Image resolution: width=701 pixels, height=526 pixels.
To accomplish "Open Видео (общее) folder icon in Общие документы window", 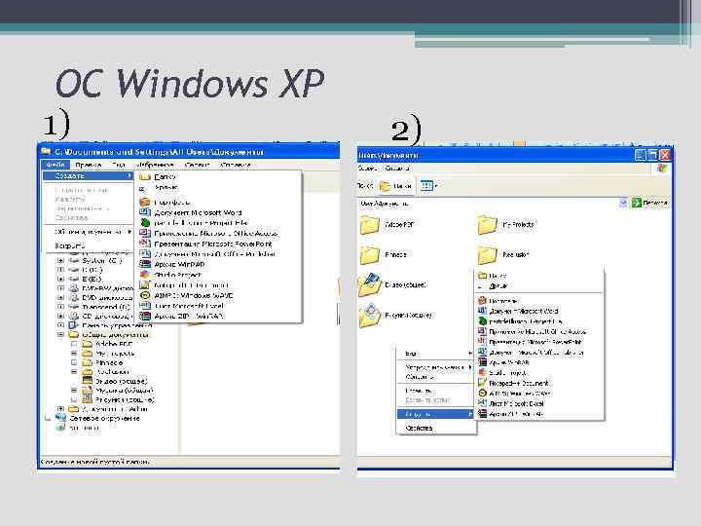I will click(370, 284).
